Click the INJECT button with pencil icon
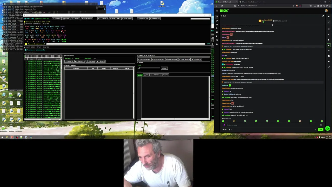 point(69,61)
